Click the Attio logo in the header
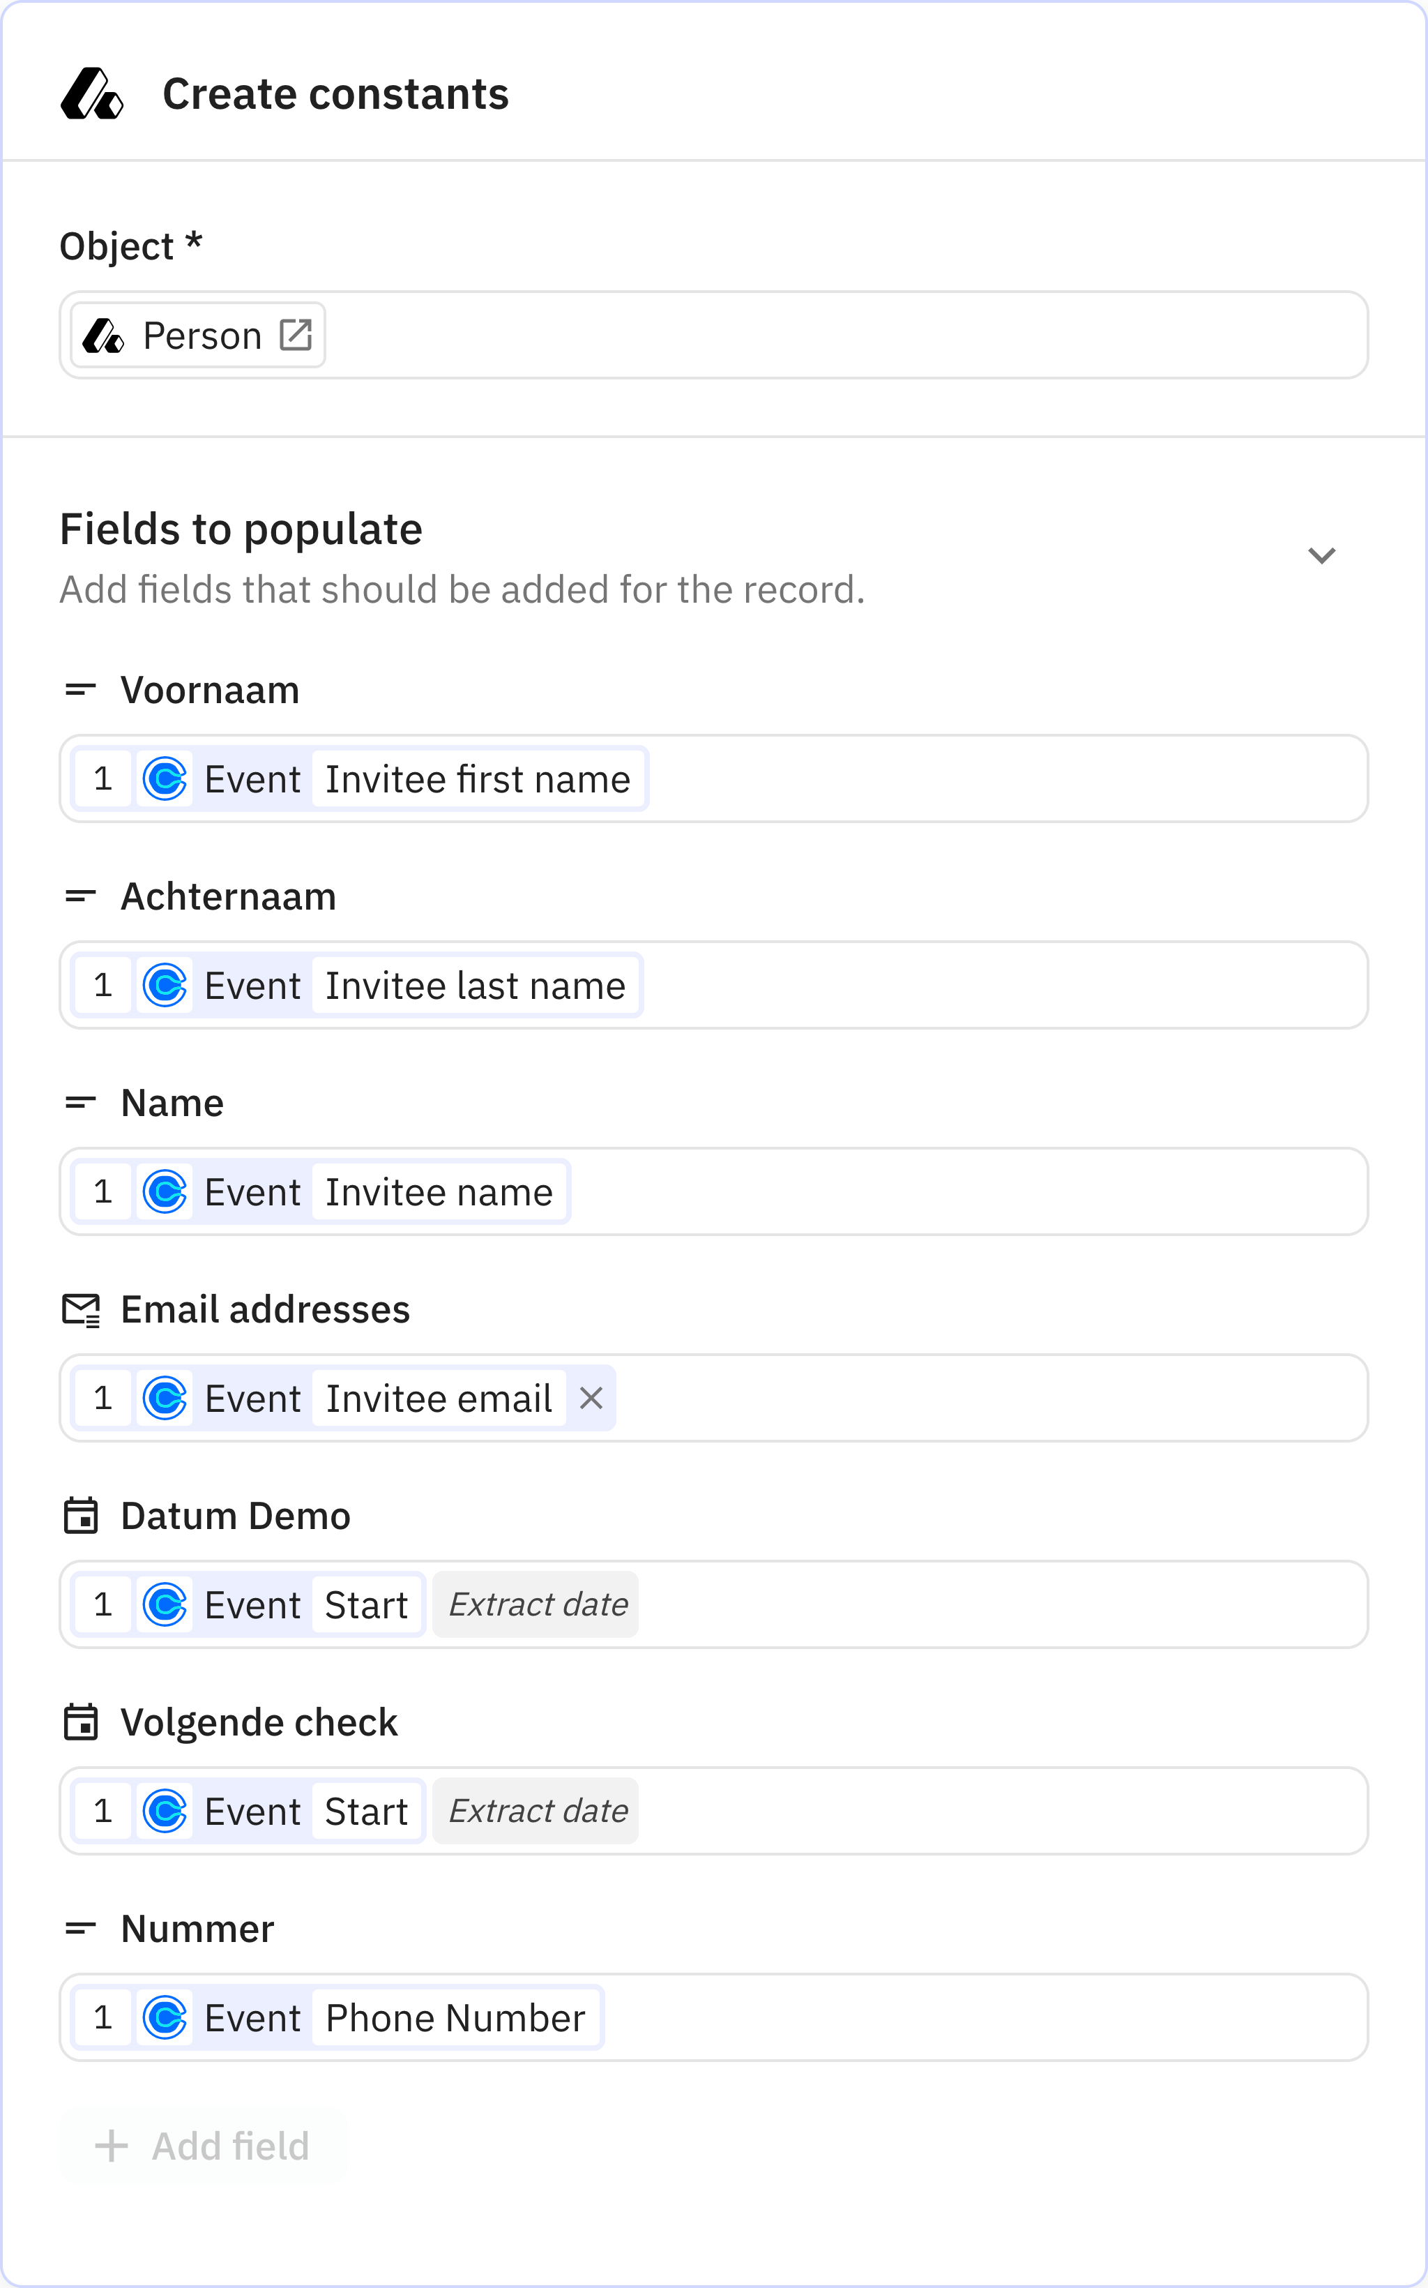Image resolution: width=1428 pixels, height=2288 pixels. (x=91, y=93)
